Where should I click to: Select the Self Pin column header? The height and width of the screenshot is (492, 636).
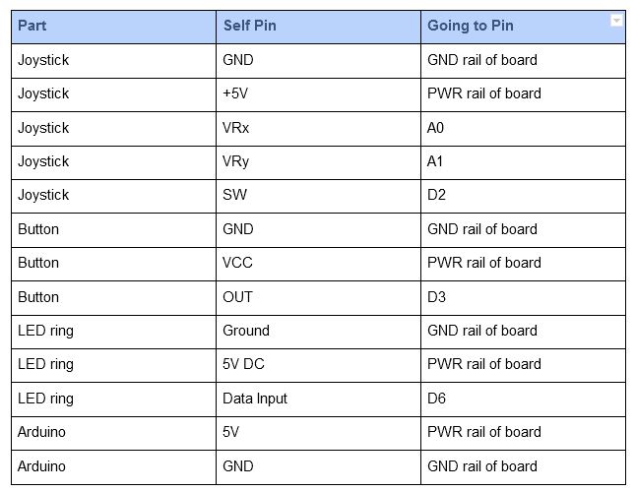(x=250, y=26)
